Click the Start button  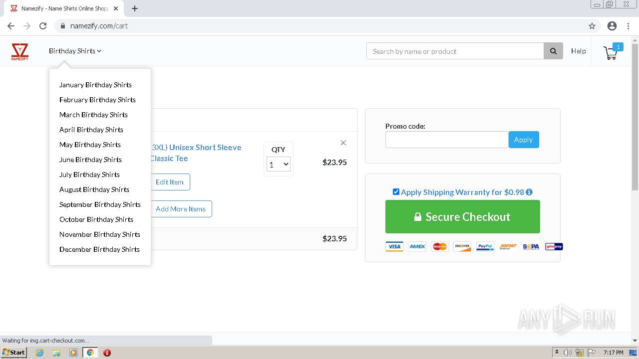14,353
